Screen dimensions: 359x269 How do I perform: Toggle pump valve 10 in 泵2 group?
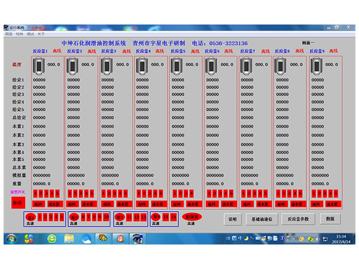pos(107,216)
